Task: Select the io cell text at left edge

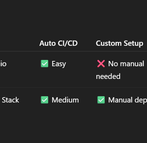Action: [x=3, y=64]
